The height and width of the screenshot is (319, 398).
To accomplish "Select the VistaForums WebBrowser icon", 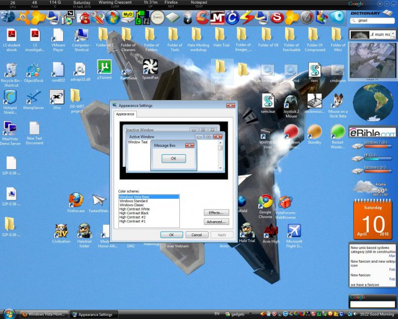I will tap(285, 207).
